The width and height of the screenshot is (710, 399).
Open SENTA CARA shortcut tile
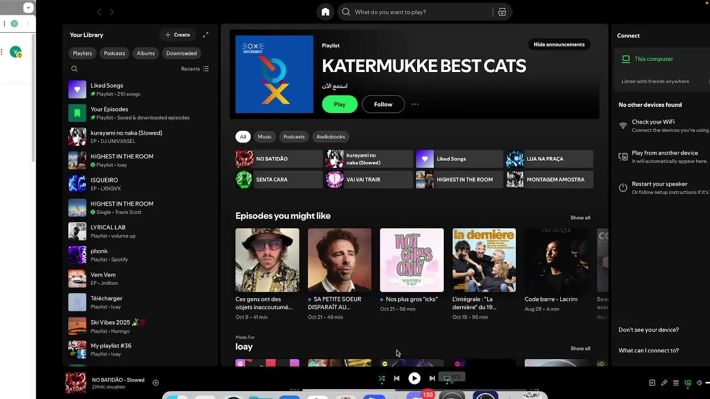(x=278, y=180)
